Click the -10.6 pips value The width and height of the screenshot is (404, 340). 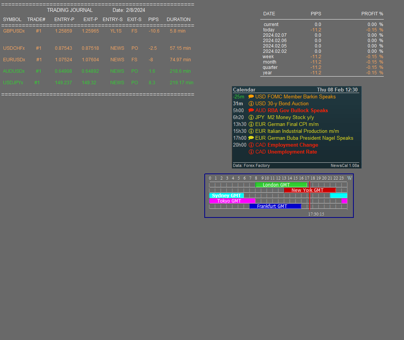coord(154,31)
